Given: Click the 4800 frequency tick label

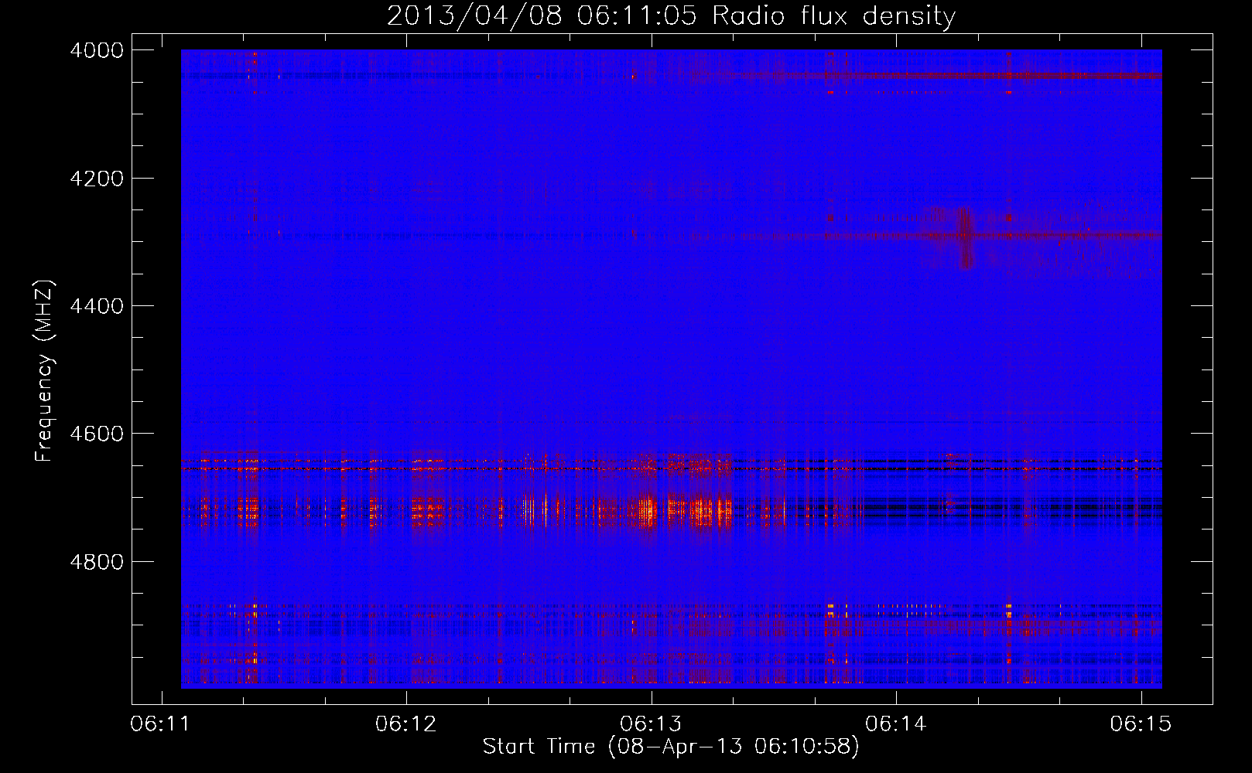Looking at the screenshot, I should pos(97,562).
